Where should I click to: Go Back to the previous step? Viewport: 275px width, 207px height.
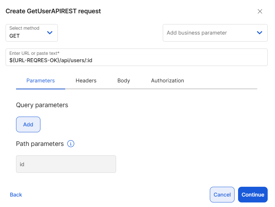[16, 195]
